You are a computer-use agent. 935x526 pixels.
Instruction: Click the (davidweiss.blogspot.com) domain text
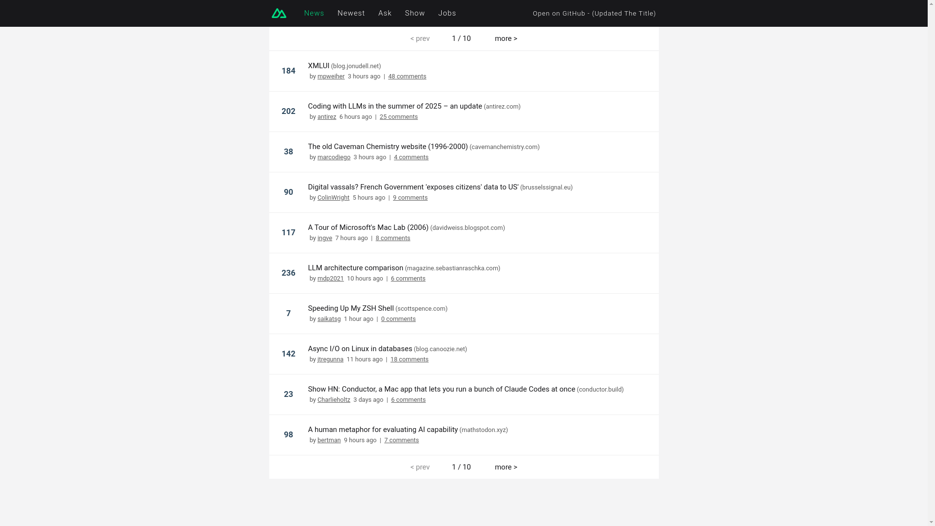tap(467, 228)
